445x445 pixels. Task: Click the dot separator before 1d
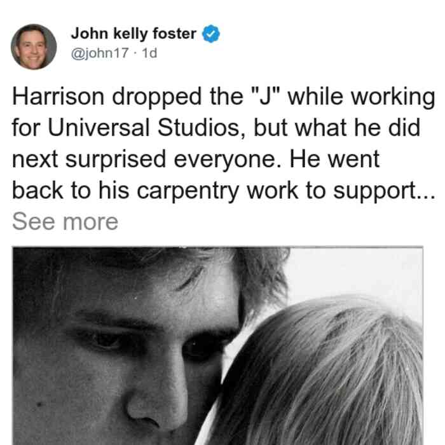(x=135, y=53)
